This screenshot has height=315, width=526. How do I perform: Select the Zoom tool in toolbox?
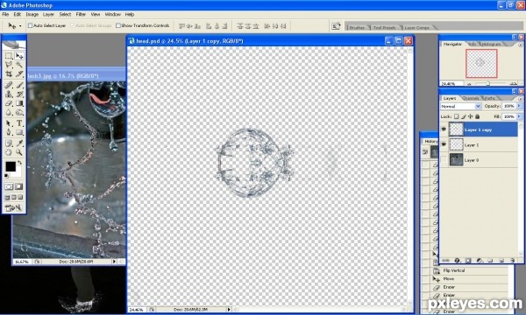(19, 152)
